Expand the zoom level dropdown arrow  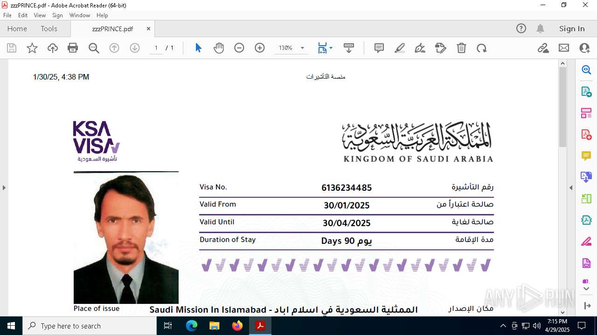302,48
